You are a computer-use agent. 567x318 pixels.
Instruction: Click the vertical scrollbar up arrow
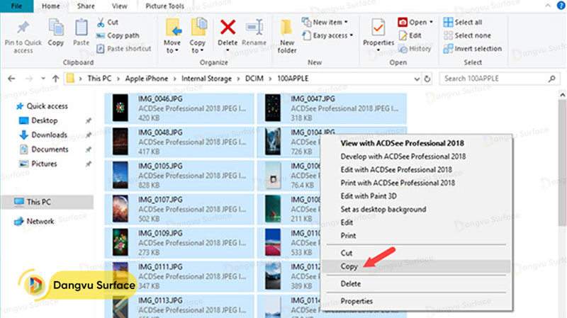(562, 95)
